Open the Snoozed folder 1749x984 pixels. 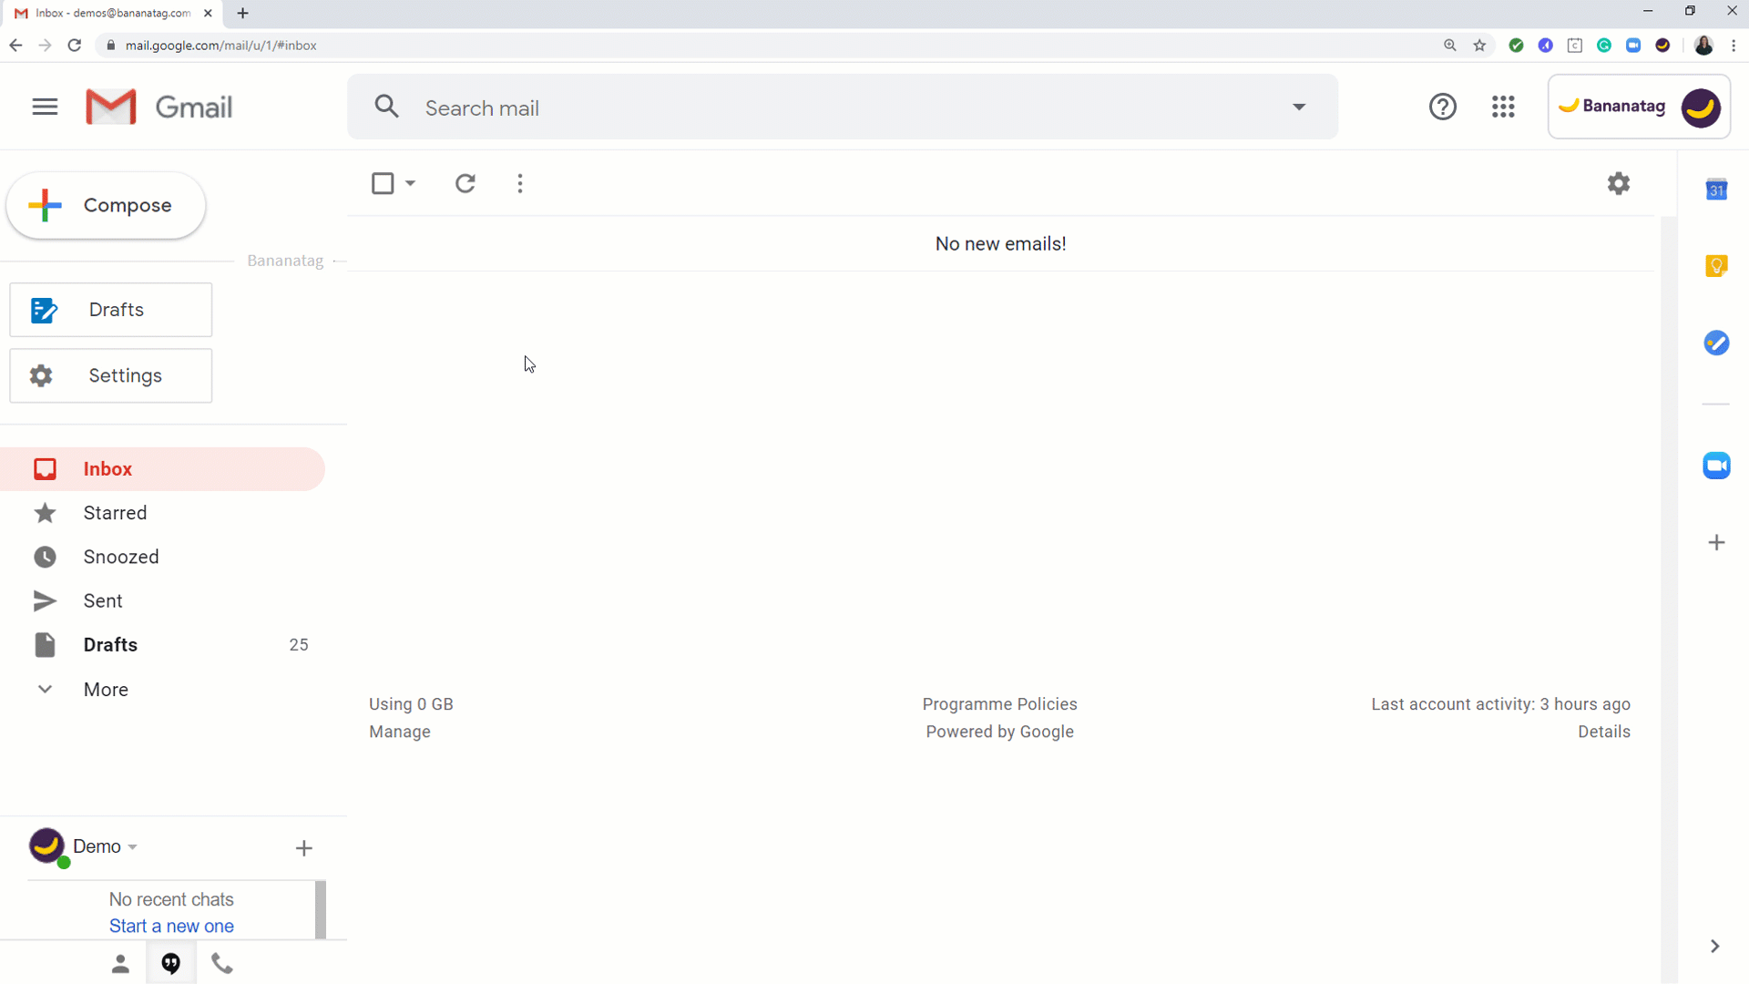click(x=162, y=557)
